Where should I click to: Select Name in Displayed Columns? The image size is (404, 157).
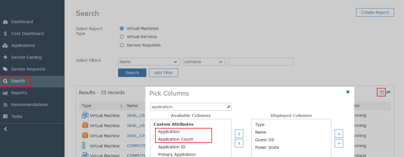[261, 132]
